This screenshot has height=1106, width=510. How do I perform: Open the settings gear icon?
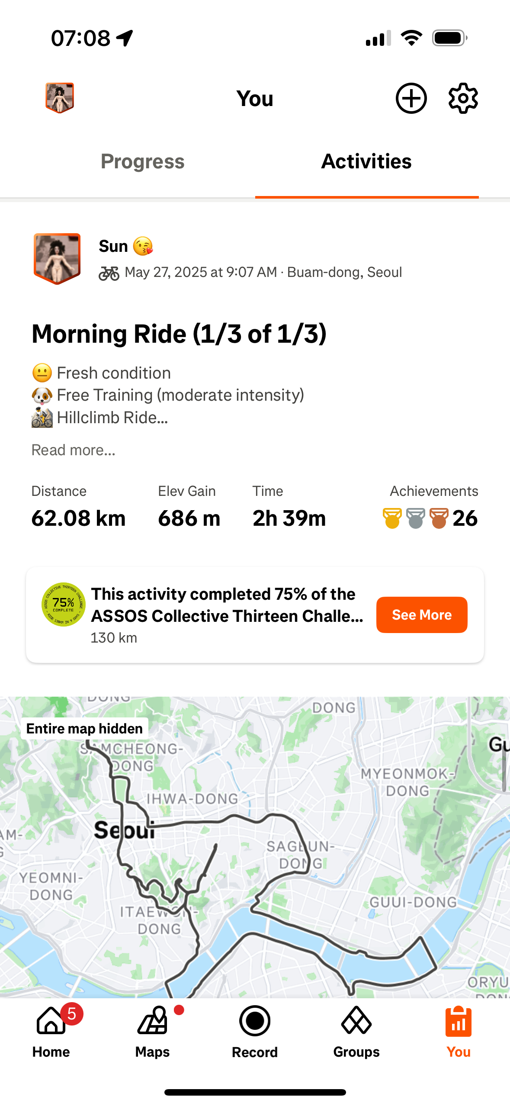tap(463, 98)
